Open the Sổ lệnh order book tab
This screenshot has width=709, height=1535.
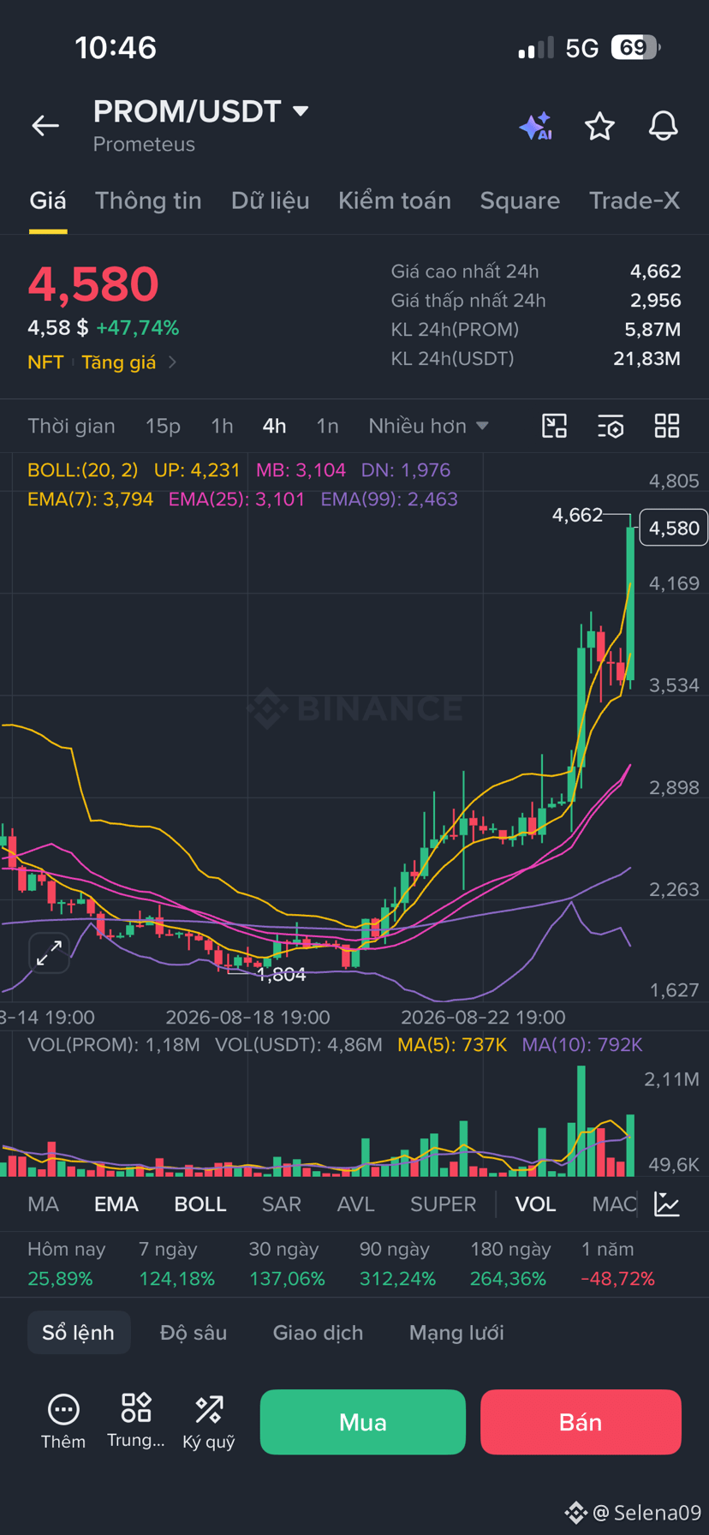tap(78, 1333)
